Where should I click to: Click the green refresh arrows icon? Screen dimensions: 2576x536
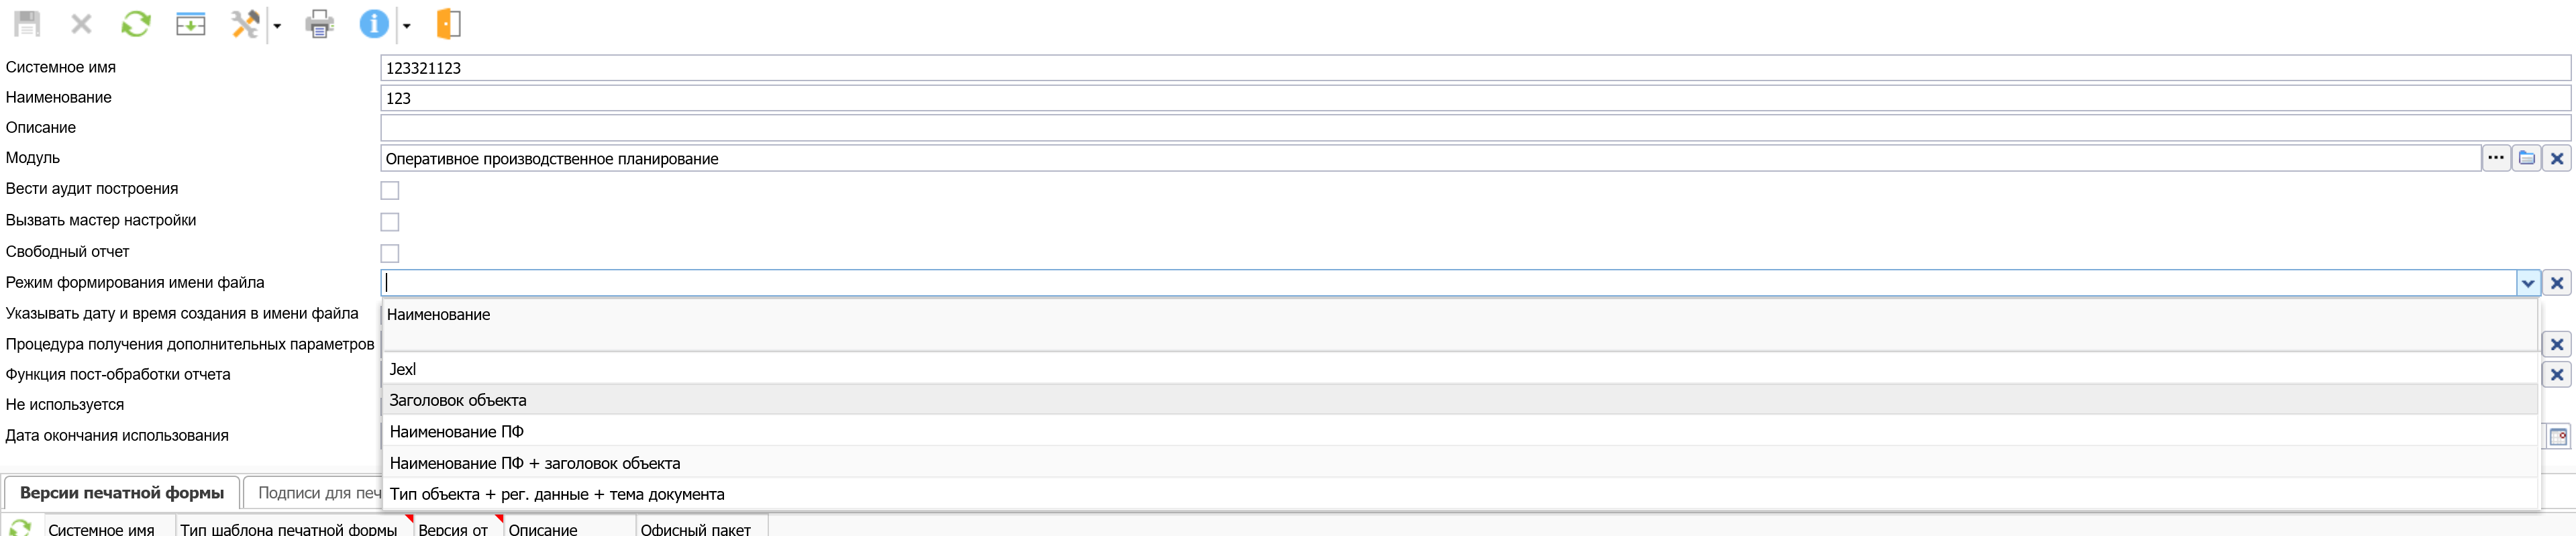click(x=135, y=24)
